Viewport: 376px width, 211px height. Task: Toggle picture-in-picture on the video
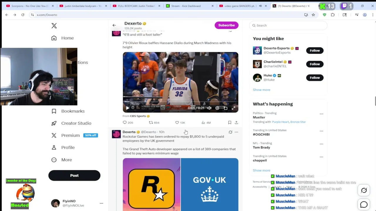tap(225, 108)
